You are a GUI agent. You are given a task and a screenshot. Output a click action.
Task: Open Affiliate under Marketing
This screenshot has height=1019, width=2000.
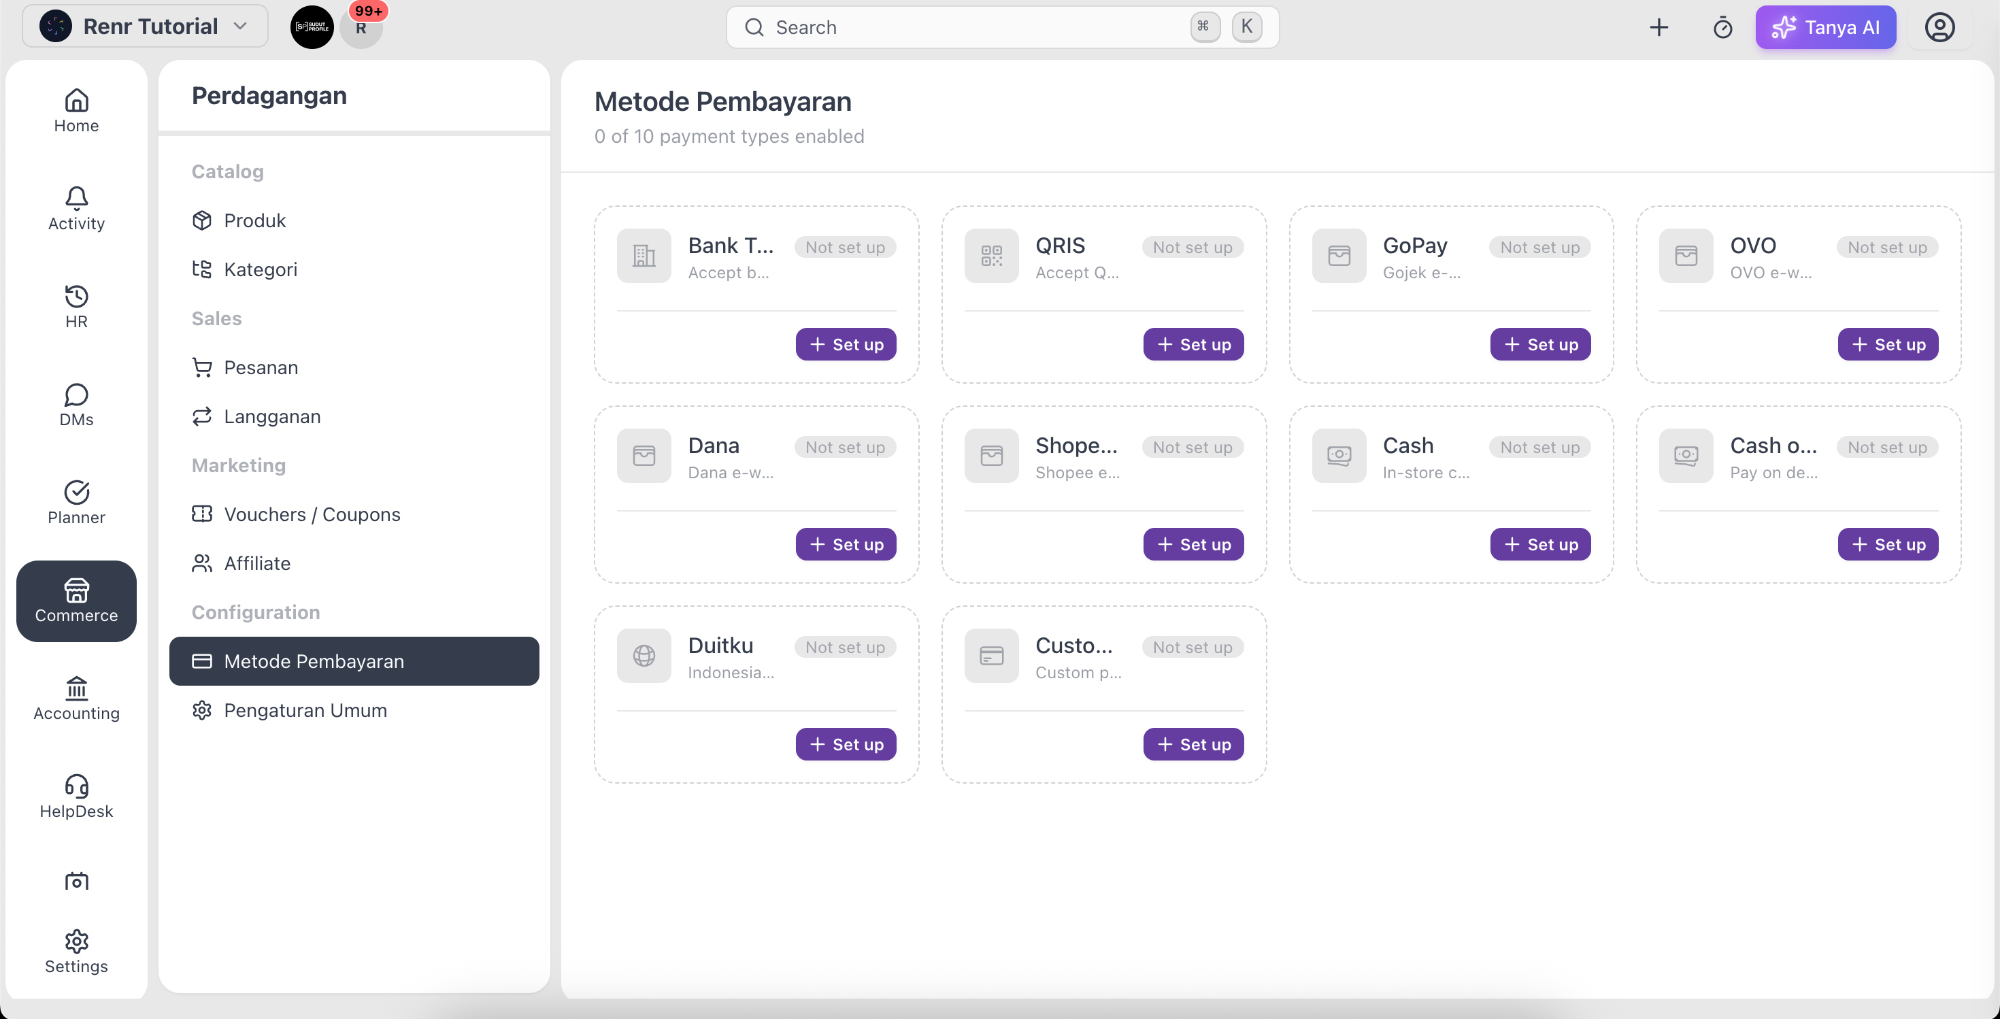pyautogui.click(x=354, y=563)
